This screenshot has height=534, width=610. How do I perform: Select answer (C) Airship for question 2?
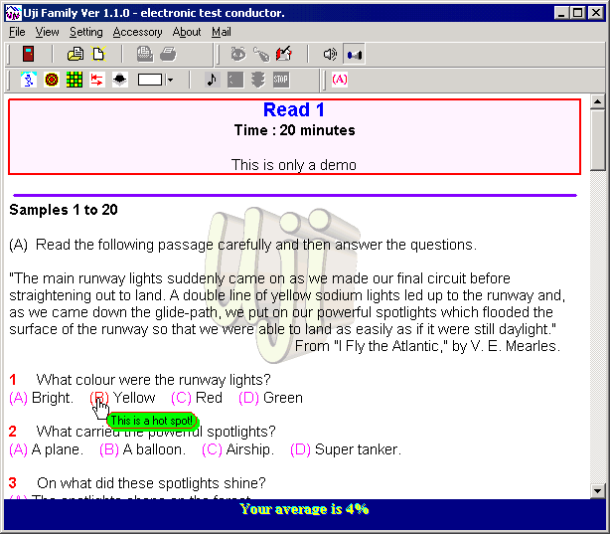pyautogui.click(x=212, y=449)
